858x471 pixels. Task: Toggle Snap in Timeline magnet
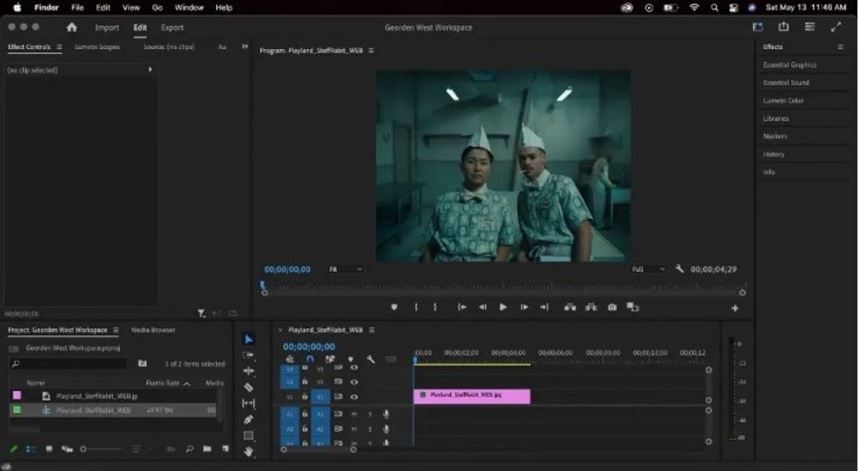coord(310,360)
